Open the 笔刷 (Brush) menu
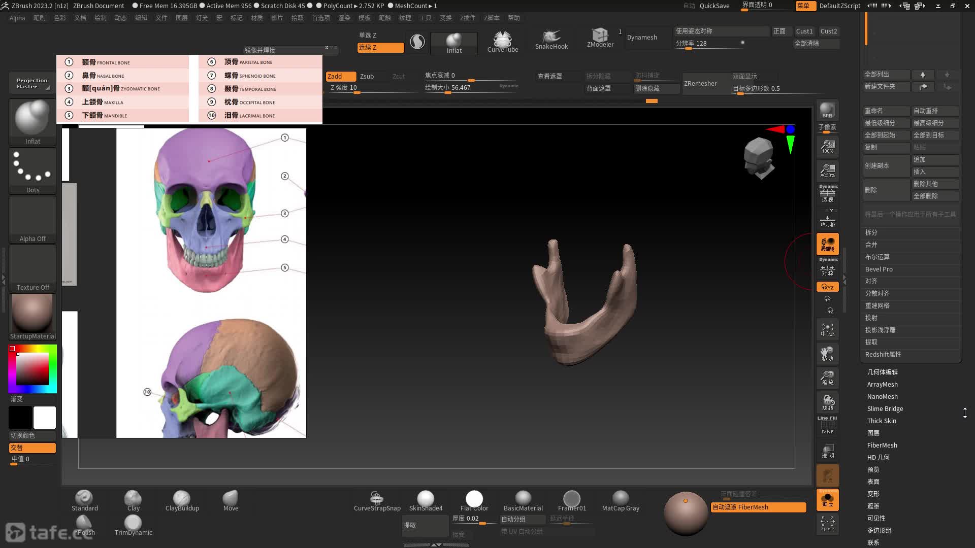Viewport: 975px width, 548px height. [40, 18]
